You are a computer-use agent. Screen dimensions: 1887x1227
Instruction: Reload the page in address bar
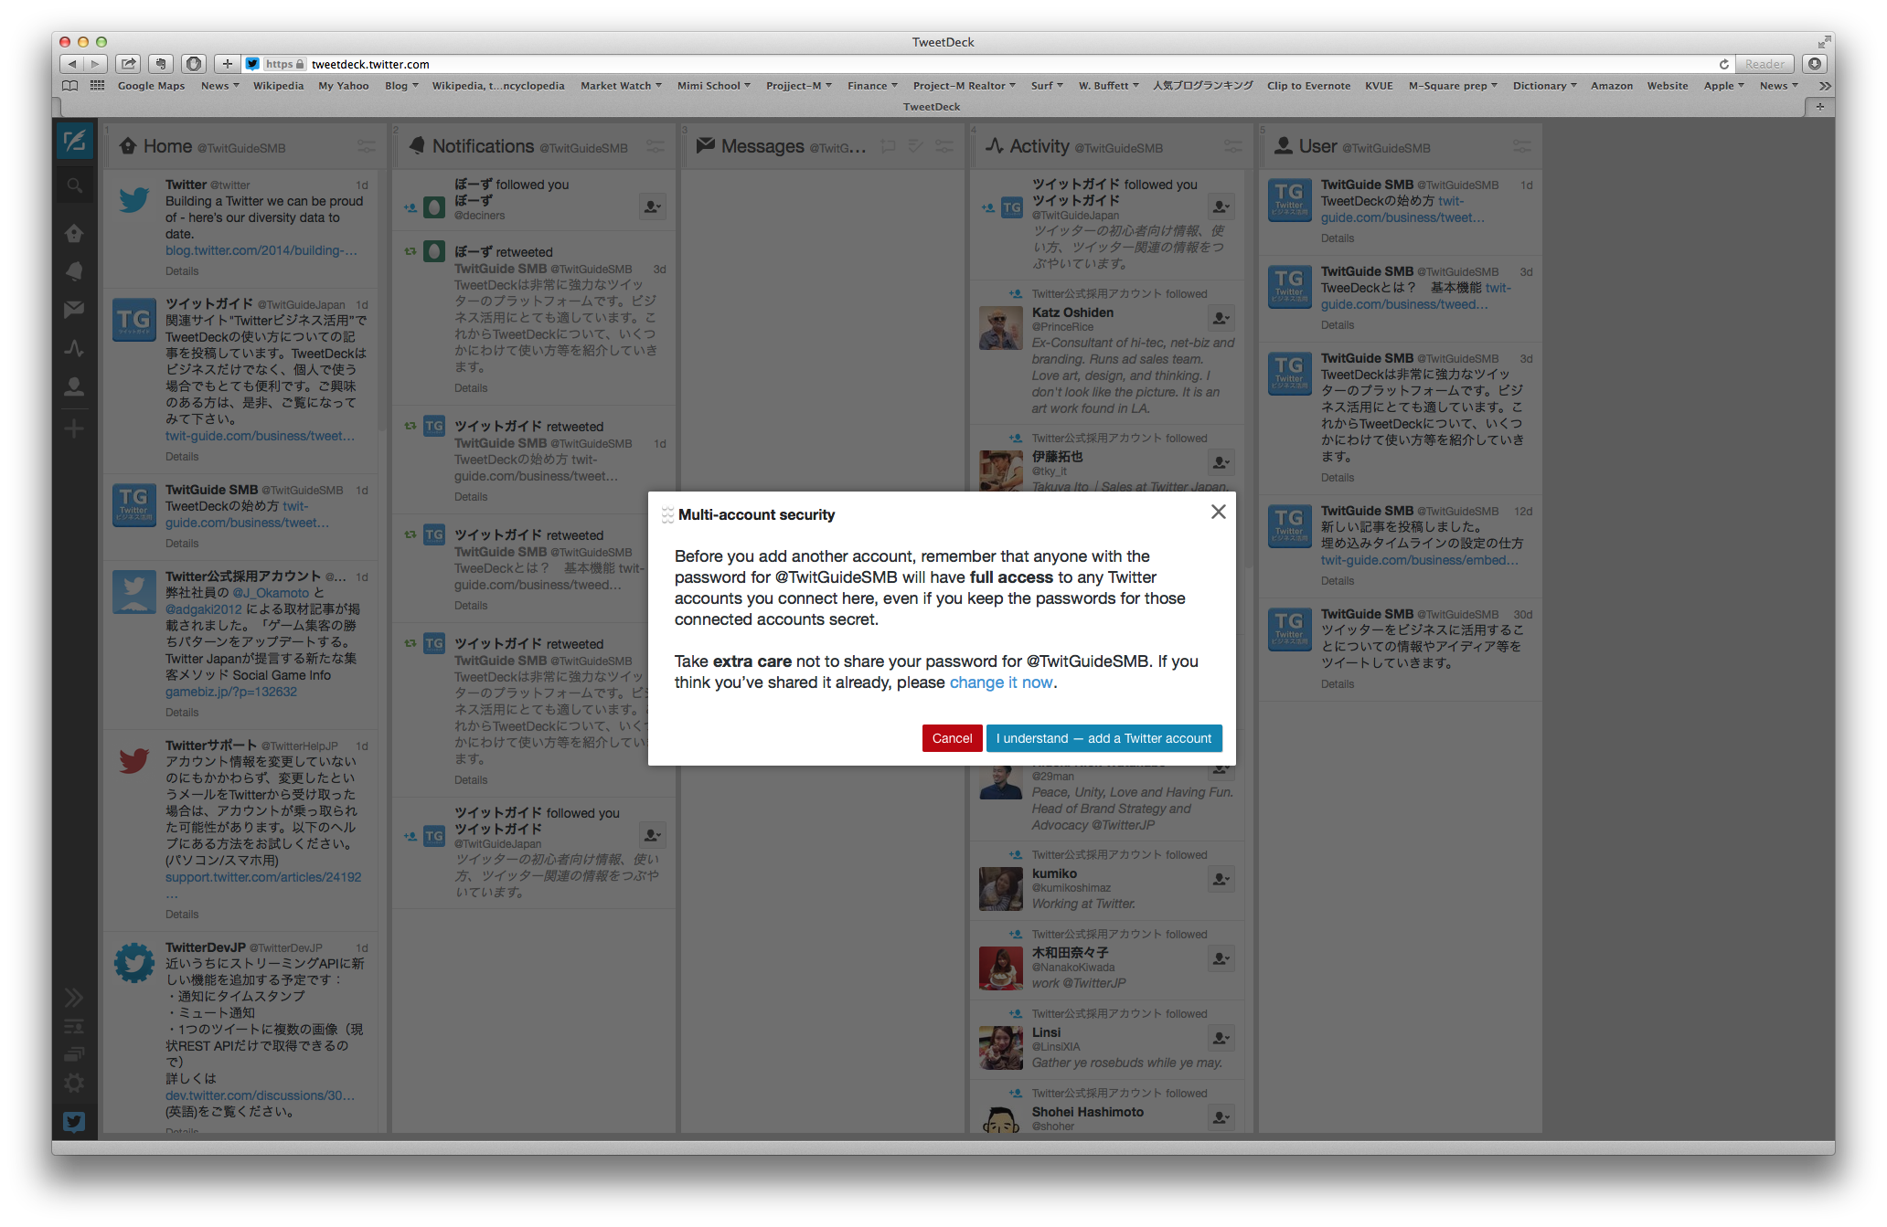pos(1723,64)
